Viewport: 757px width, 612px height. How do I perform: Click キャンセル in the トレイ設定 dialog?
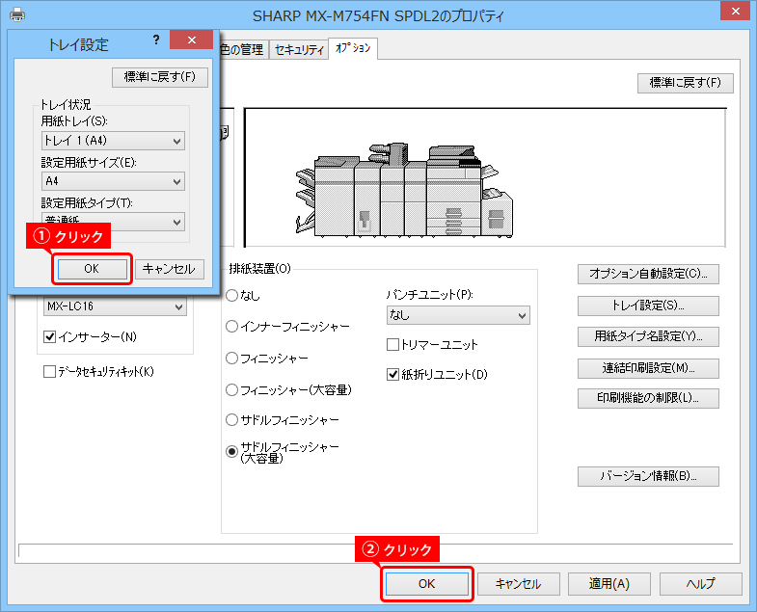pyautogui.click(x=169, y=269)
